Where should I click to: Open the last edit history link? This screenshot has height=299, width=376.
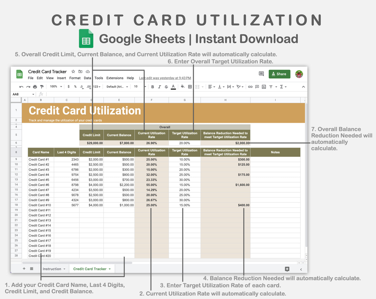click(x=165, y=78)
